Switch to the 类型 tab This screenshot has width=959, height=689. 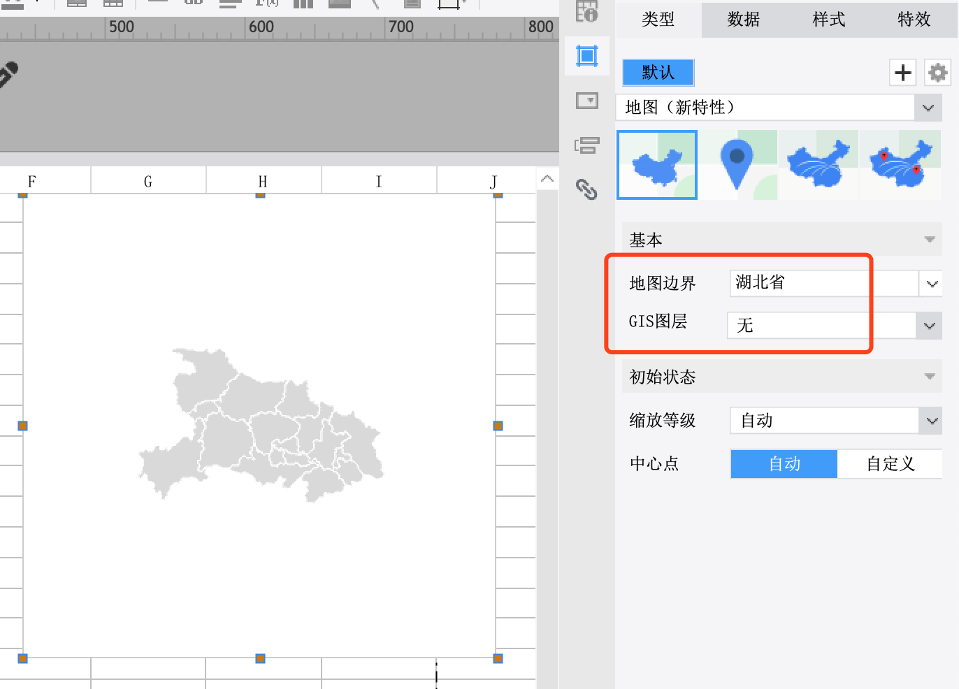(658, 19)
